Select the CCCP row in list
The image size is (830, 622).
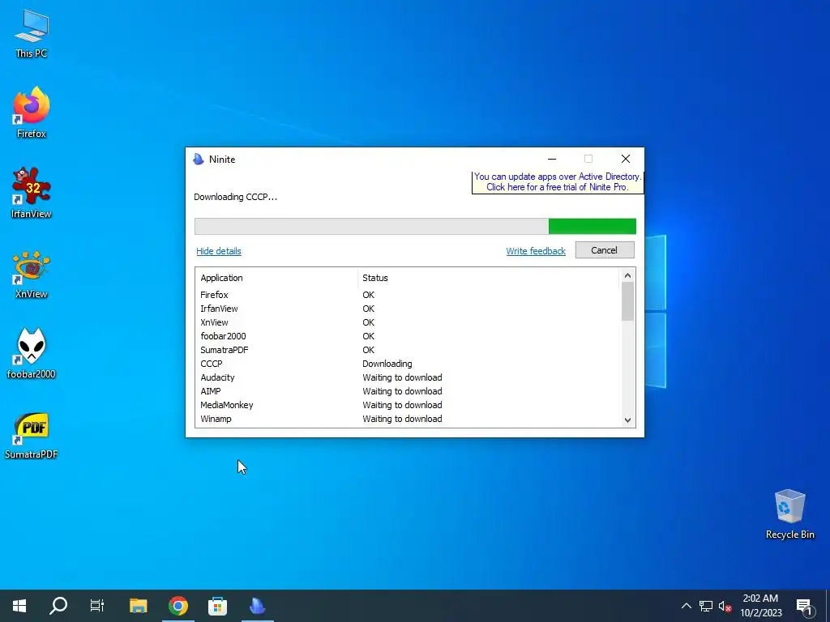tap(408, 364)
